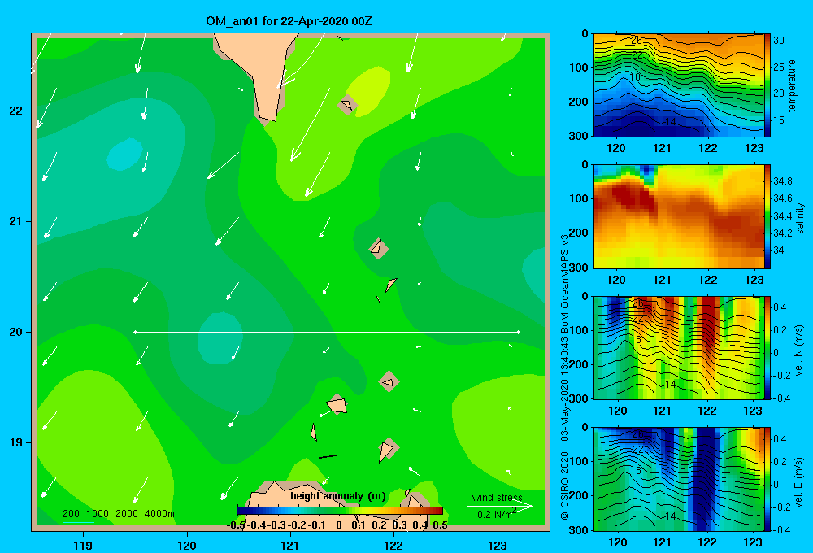The image size is (813, 553).
Task: Click the longitude 123 tick label on the main map
Action: pos(498,546)
